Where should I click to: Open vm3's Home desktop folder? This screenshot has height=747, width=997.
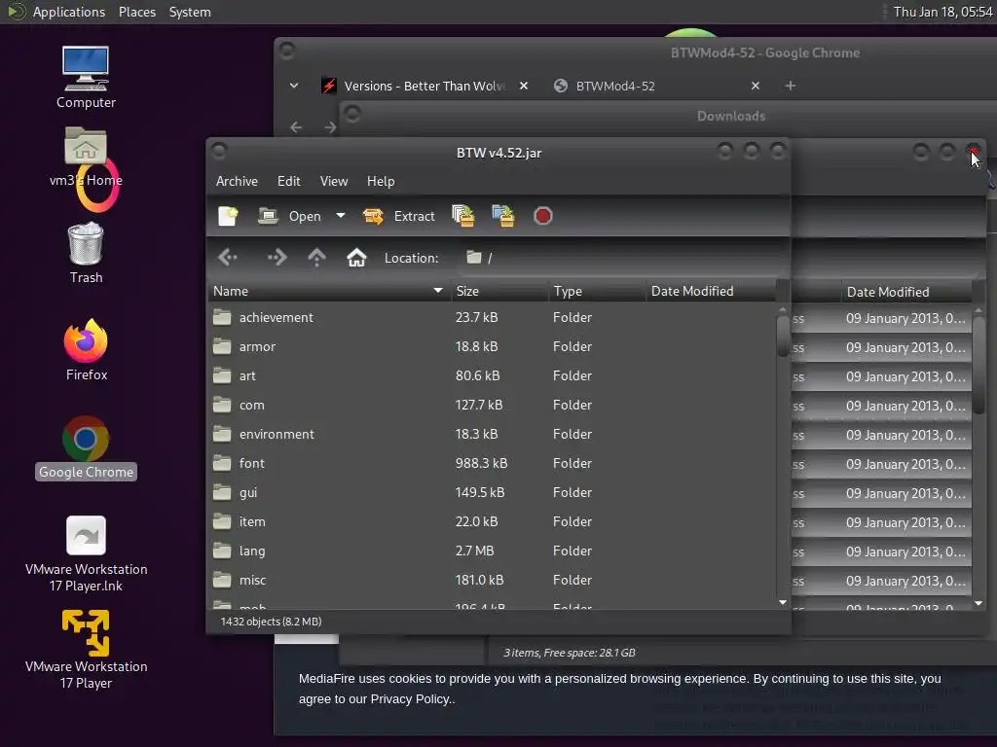tap(86, 157)
